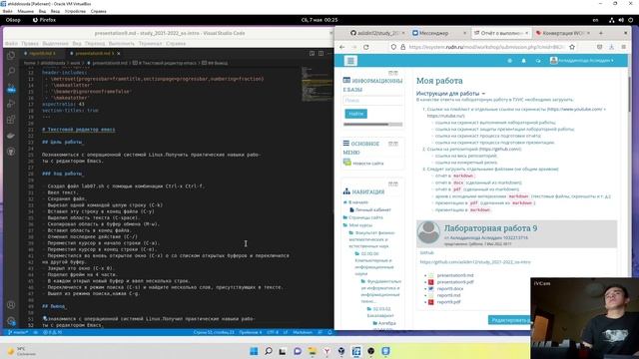Click the Основное меню block controls
The image size is (639, 359).
[392, 144]
